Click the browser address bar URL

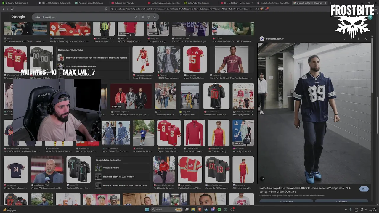pyautogui.click(x=181, y=9)
